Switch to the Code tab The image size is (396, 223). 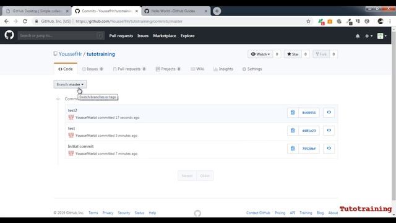[x=66, y=69]
